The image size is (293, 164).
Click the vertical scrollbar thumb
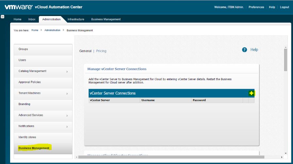[285, 60]
